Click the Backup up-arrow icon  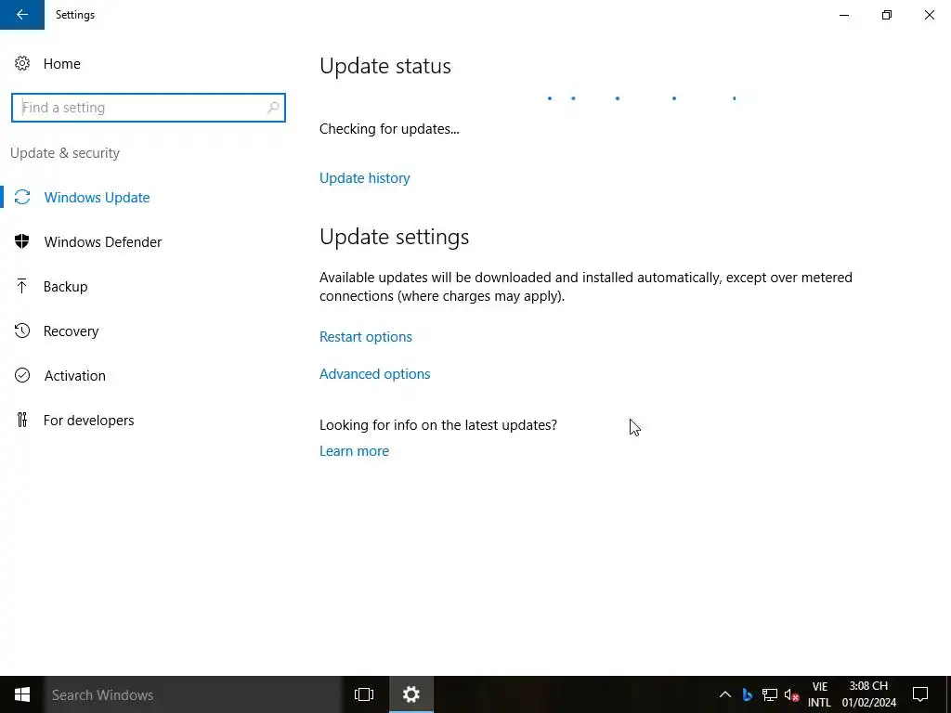22,286
